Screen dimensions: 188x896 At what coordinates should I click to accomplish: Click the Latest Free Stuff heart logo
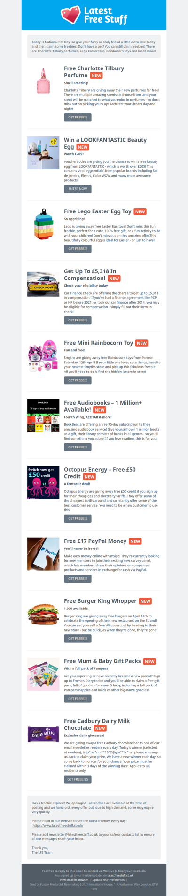coord(94,15)
